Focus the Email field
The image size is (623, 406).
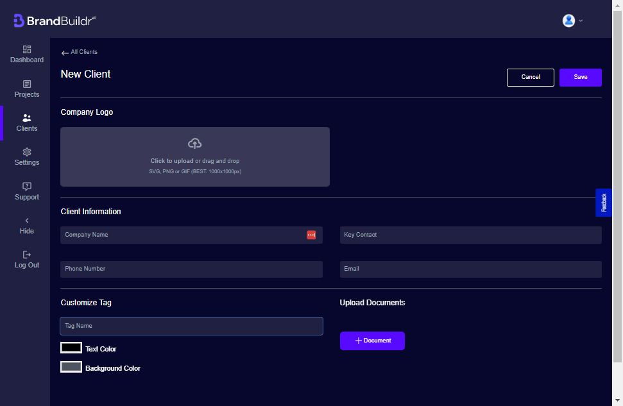[x=470, y=269]
